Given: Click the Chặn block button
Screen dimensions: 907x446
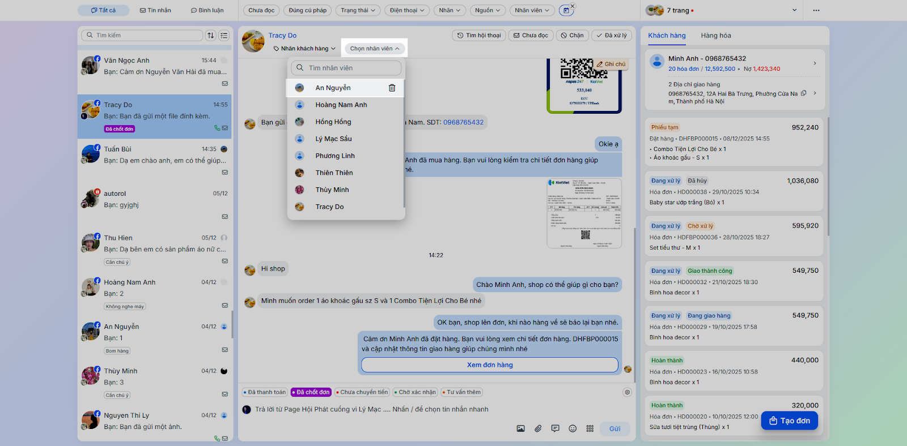Looking at the screenshot, I should 573,35.
